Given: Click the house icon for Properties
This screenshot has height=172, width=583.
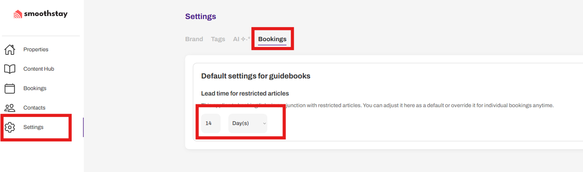Looking at the screenshot, I should tap(10, 49).
